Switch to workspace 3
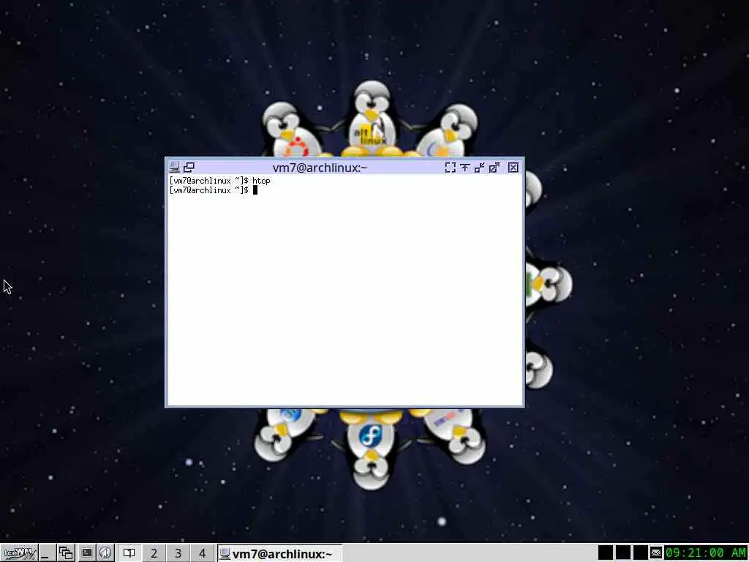 click(x=178, y=553)
